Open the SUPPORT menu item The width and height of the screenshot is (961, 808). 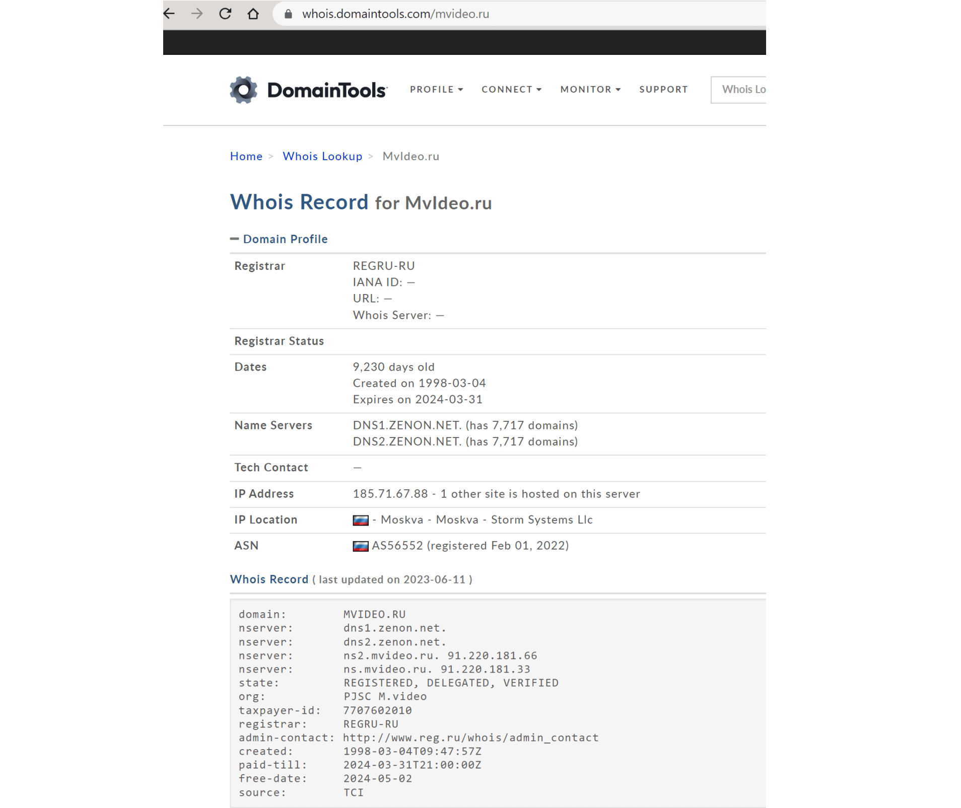pos(663,90)
